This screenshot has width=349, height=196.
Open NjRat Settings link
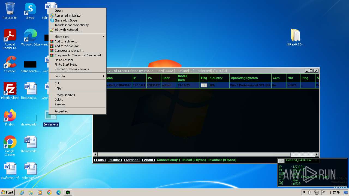[x=132, y=160]
